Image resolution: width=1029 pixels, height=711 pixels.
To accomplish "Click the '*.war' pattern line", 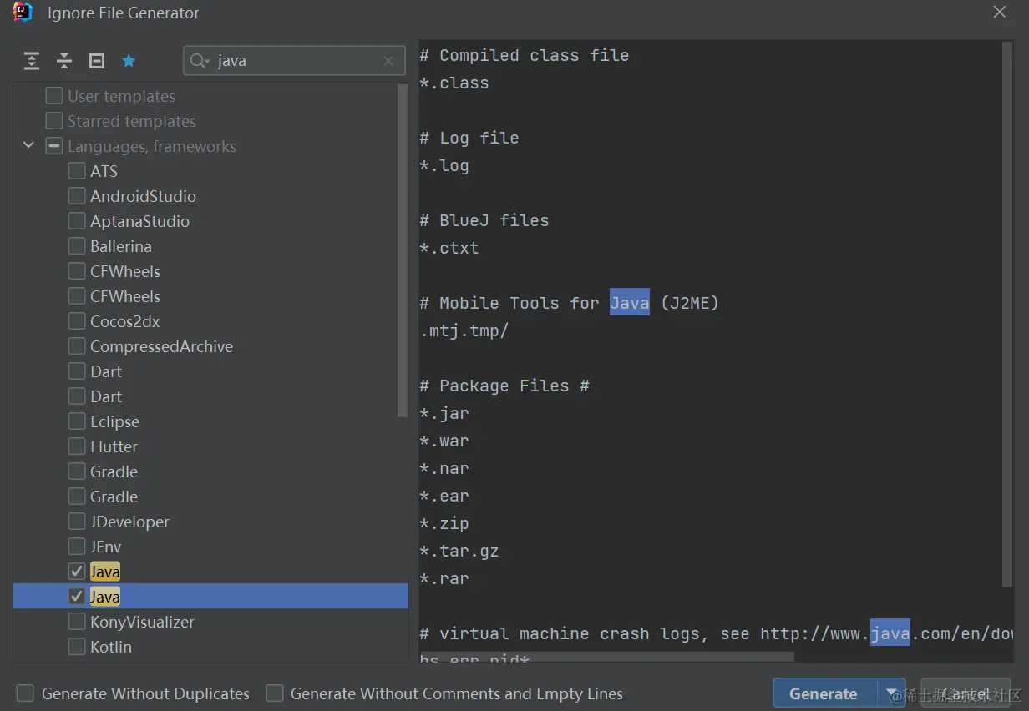I will [x=444, y=441].
